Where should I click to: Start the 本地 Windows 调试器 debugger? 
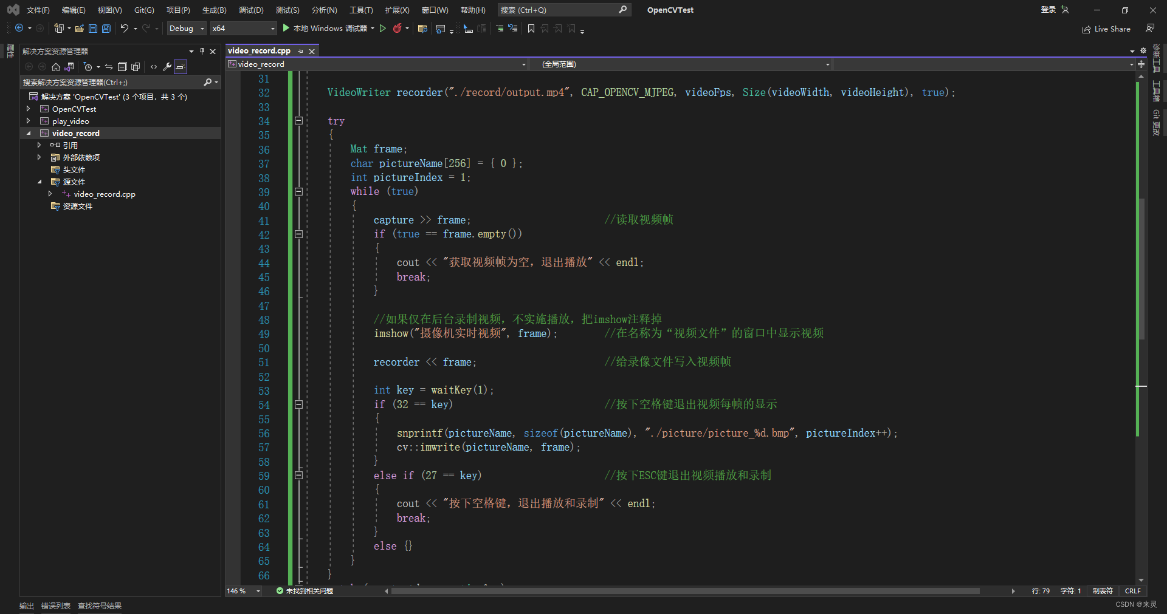pyautogui.click(x=328, y=29)
